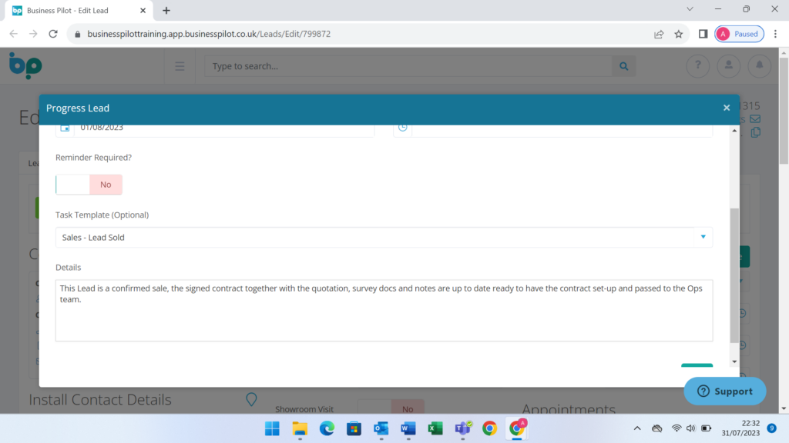789x443 pixels.
Task: Bookmark this page with the star icon
Action: (679, 34)
